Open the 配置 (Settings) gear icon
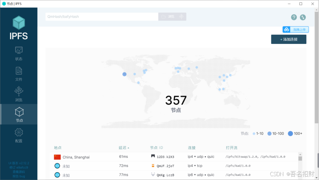Image resolution: width=319 pixels, height=180 pixels. [x=19, y=133]
